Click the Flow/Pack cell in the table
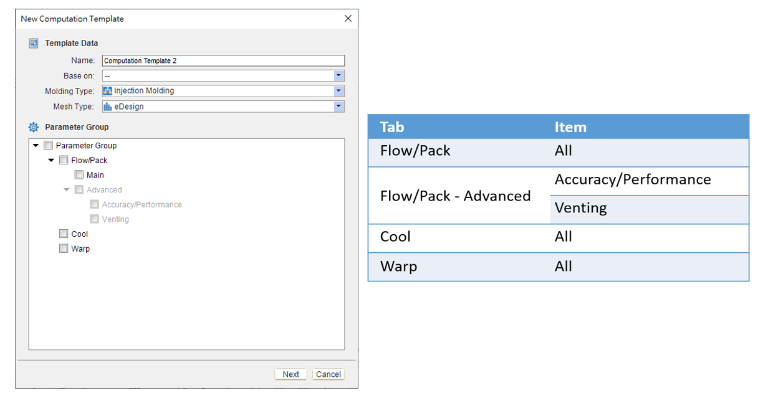Screen dimensions: 763x398 (x=459, y=152)
